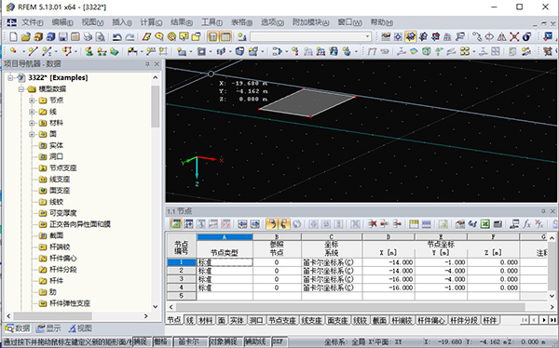Open the 编辑 menu
559x348 pixels.
point(62,22)
